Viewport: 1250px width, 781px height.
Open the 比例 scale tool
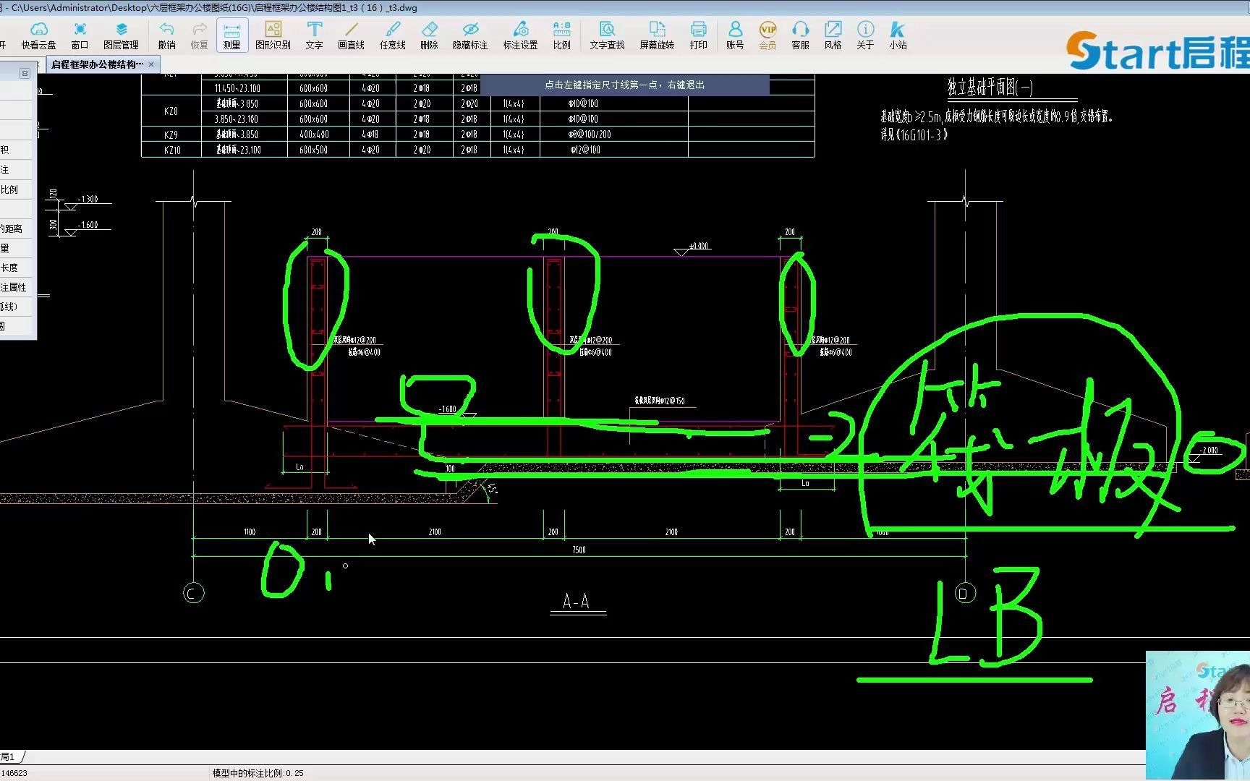[561, 35]
